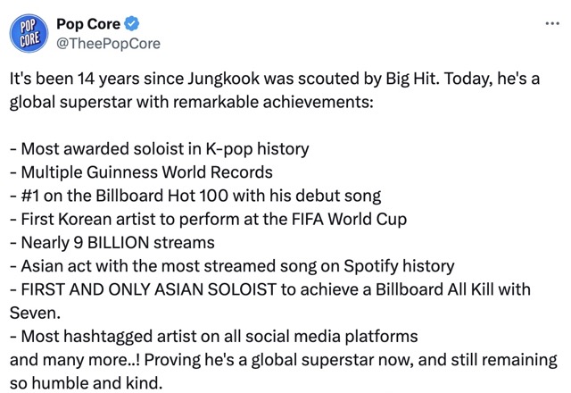The height and width of the screenshot is (393, 571).
Task: Click the word "Seven." in the tweet
Action: point(32,313)
